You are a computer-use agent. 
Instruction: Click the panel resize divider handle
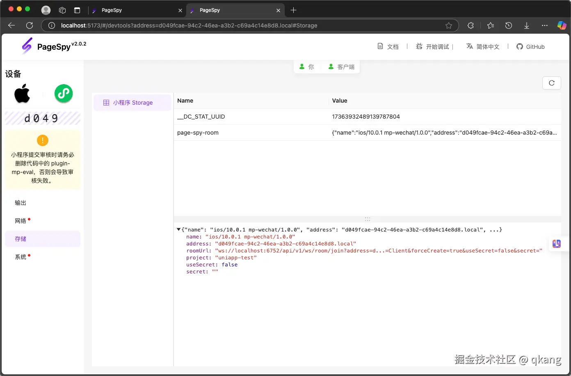pyautogui.click(x=367, y=219)
